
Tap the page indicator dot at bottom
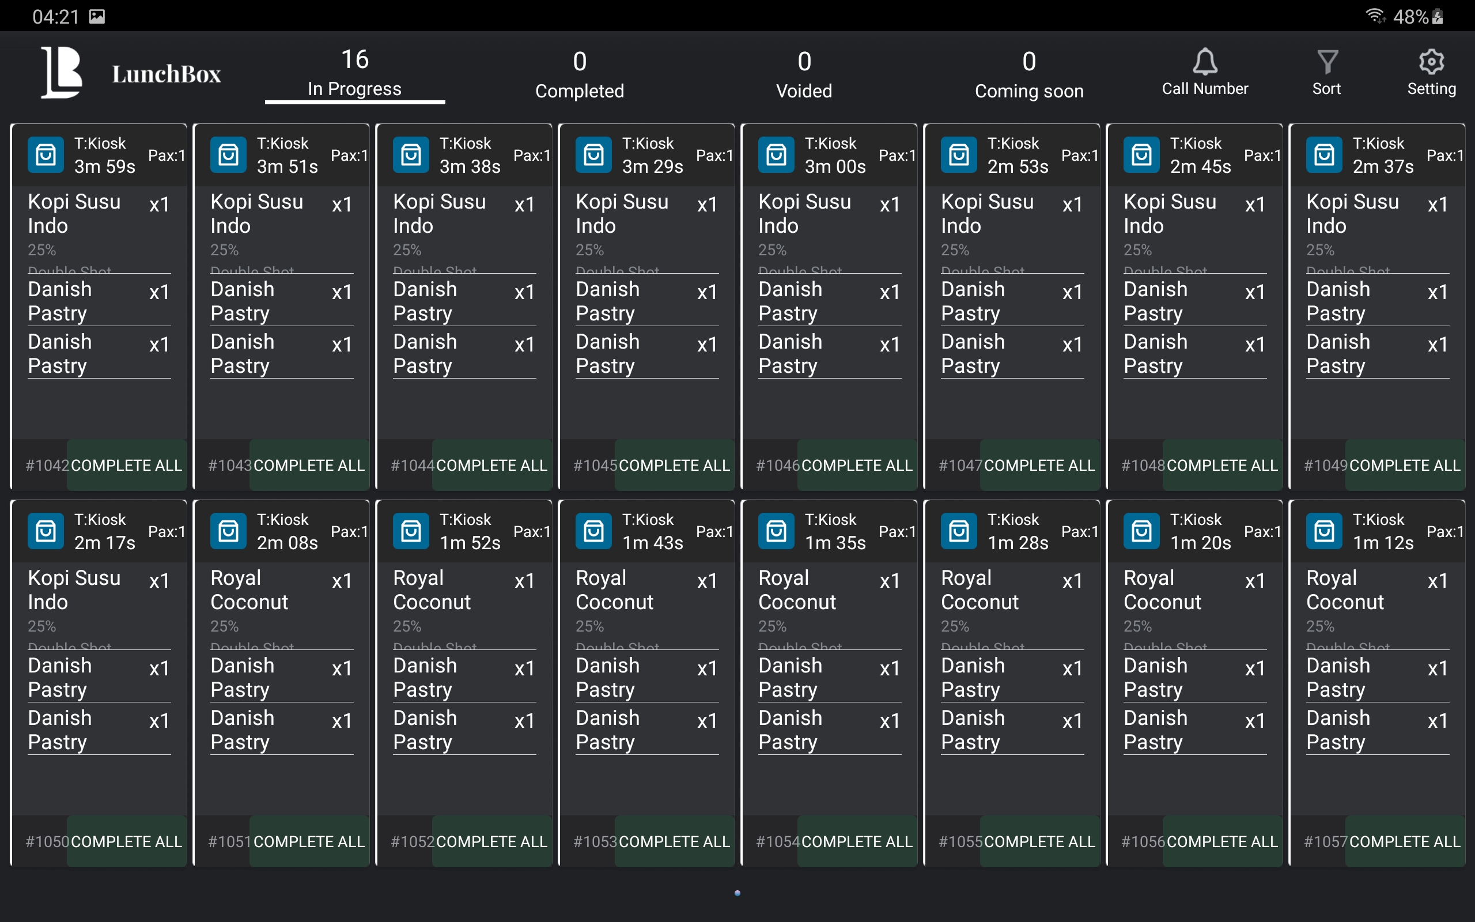737,893
